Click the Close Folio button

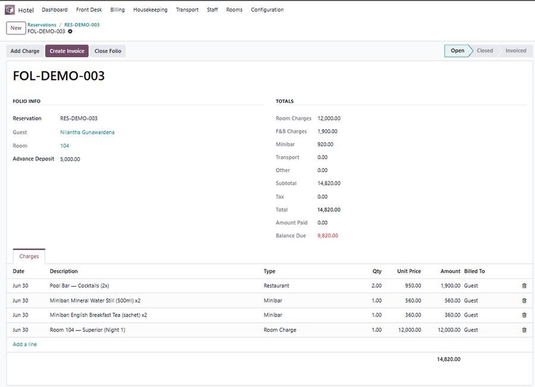tap(108, 51)
